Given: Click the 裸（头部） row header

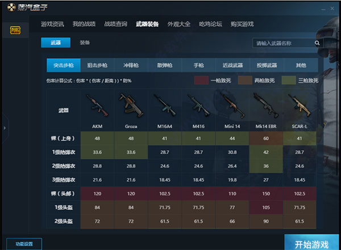Looking at the screenshot, I should coord(63,193).
